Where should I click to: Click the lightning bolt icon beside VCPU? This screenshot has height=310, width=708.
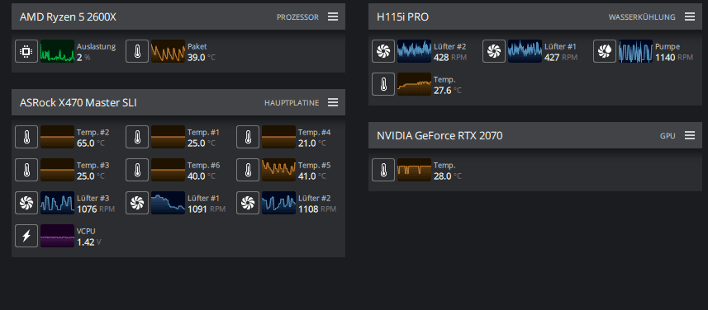26,236
